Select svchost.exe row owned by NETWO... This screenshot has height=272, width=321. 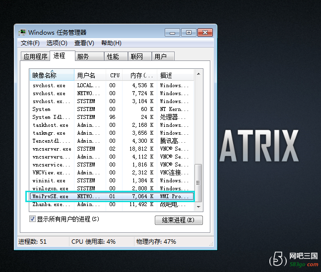(112, 94)
